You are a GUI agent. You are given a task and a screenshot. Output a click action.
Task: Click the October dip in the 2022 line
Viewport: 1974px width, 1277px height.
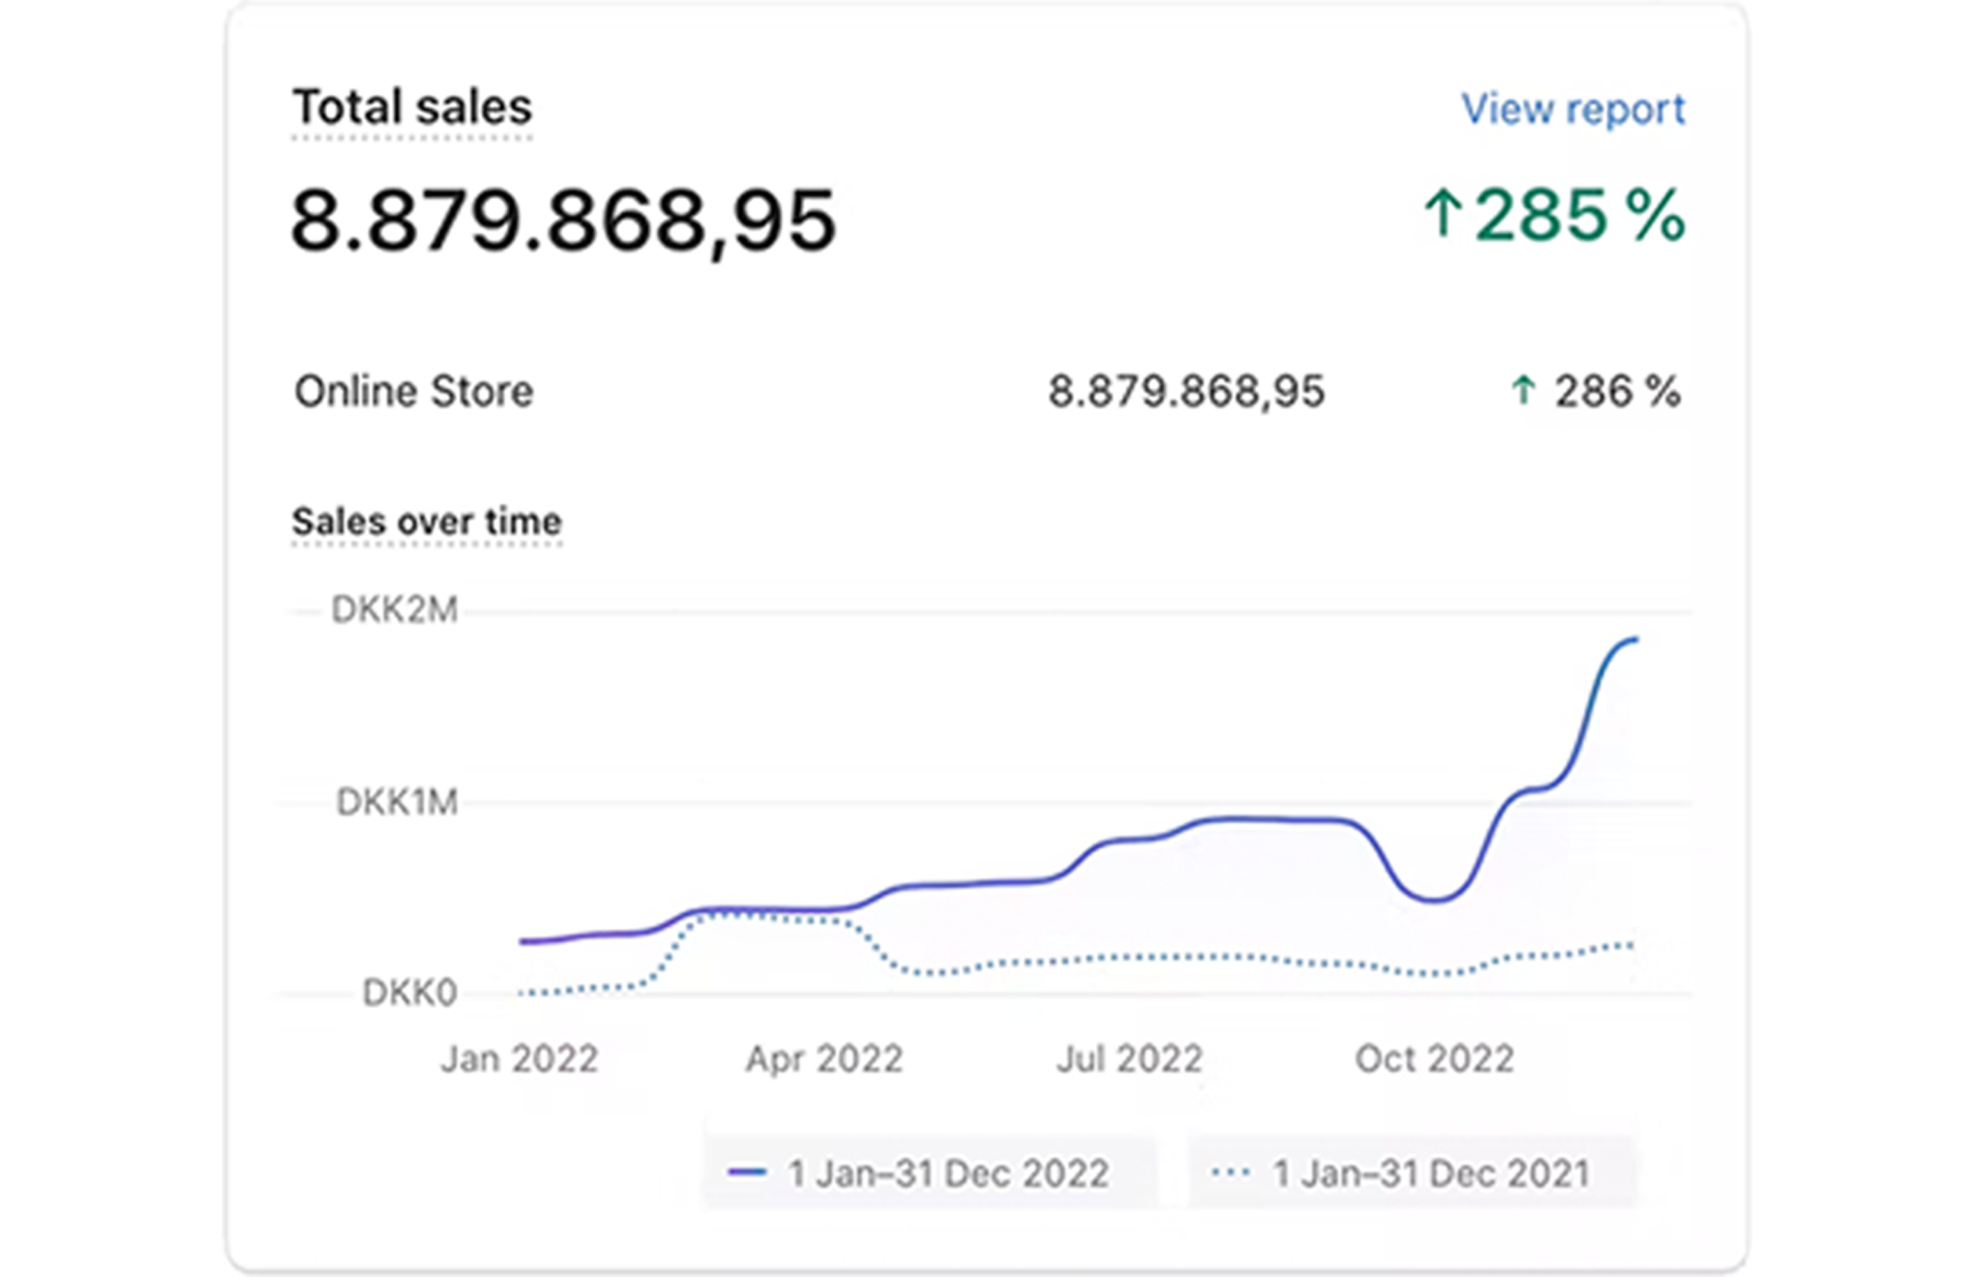(1436, 899)
